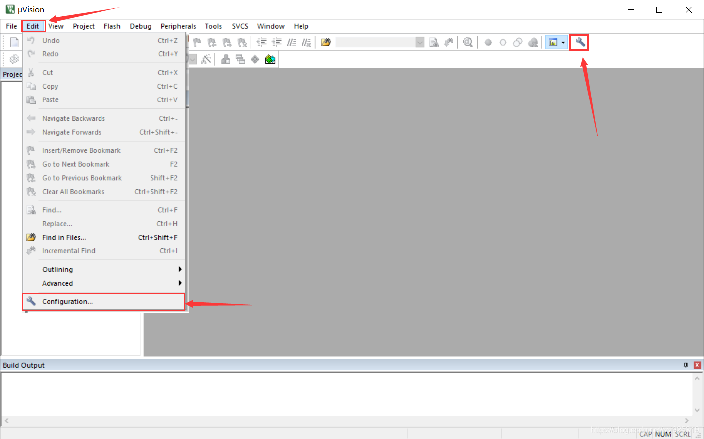Viewport: 704px width, 439px height.
Task: Choose Configuration... from the Edit menu
Action: (103, 302)
